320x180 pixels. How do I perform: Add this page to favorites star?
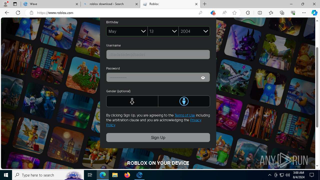coord(234,13)
